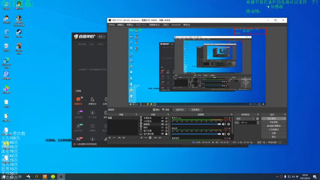This screenshot has height=180, width=320.
Task: Pop out the 混音器 dock panel icon
Action: point(232,114)
